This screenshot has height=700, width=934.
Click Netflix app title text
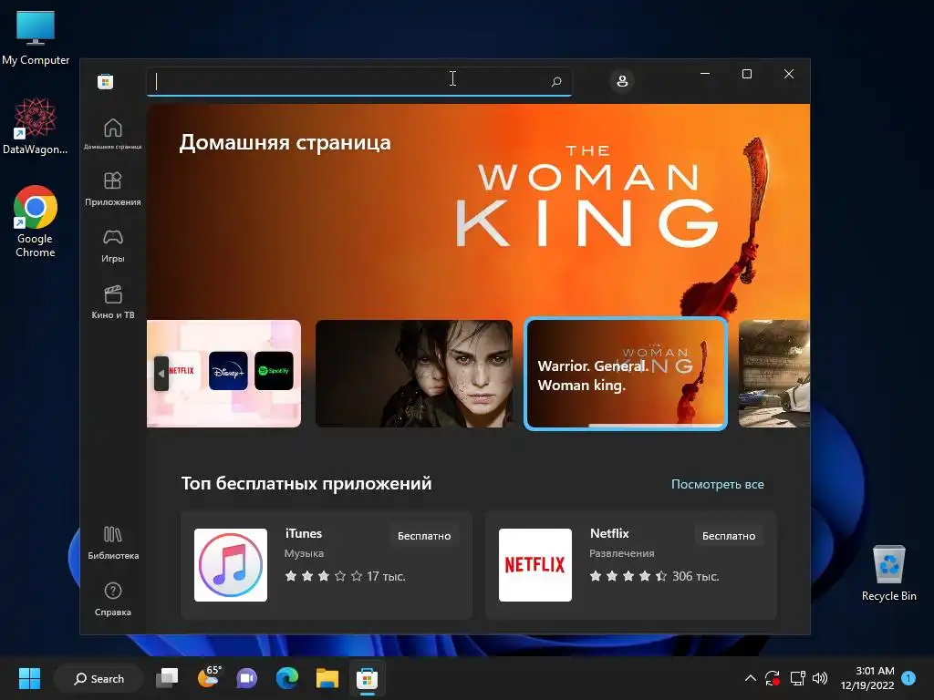coord(608,533)
